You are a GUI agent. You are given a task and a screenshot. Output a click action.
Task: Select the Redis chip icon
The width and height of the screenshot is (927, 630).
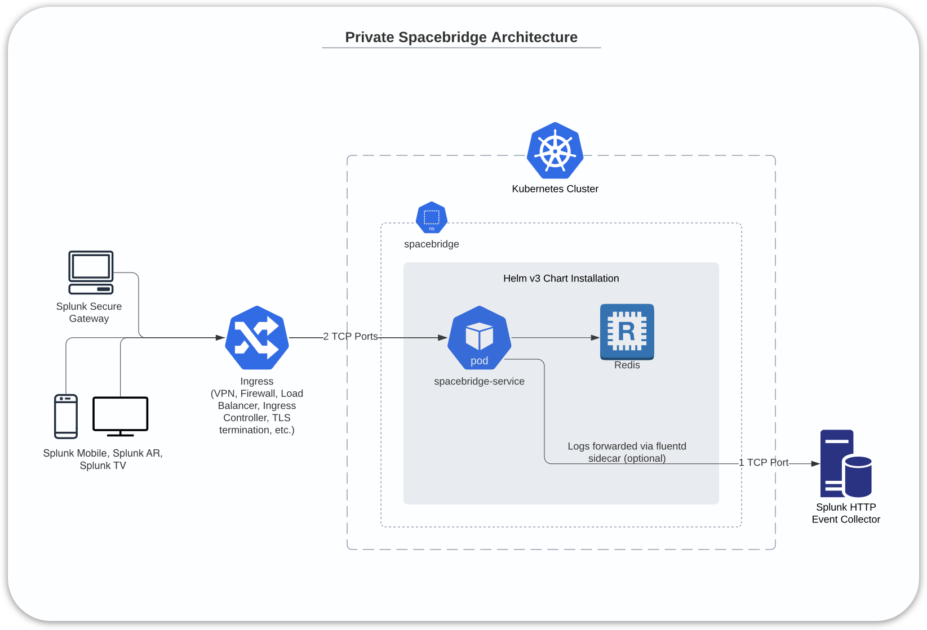tap(627, 332)
